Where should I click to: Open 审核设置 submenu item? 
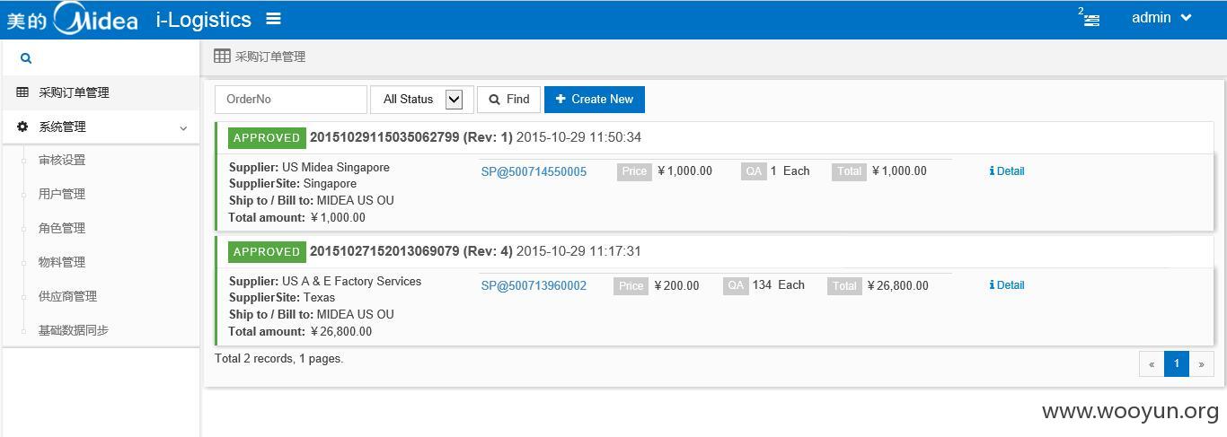coord(62,160)
